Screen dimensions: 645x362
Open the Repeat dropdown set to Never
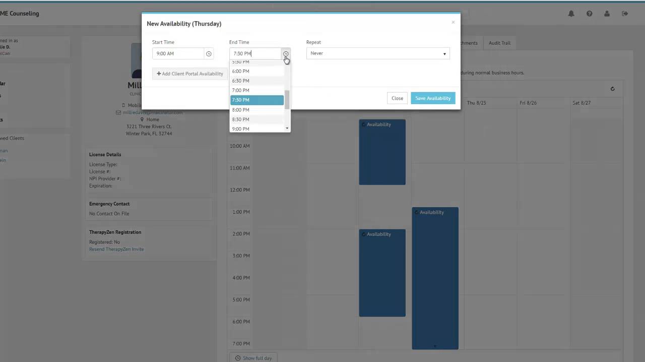[x=378, y=53]
